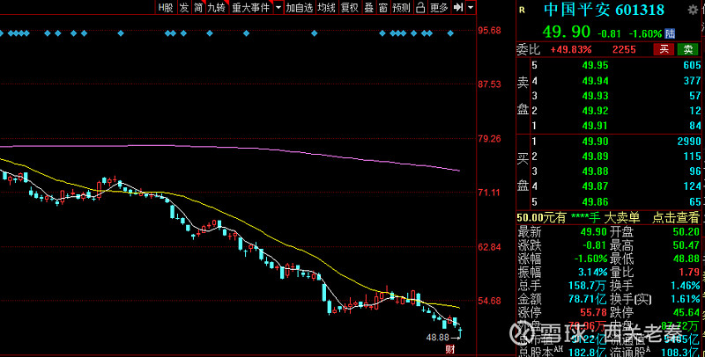Expand the 重大事件 dropdown arrow
The image size is (705, 357).
coord(278,7)
